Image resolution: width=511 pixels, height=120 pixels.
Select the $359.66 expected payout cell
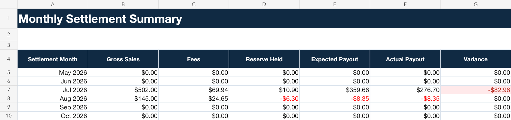(335, 90)
